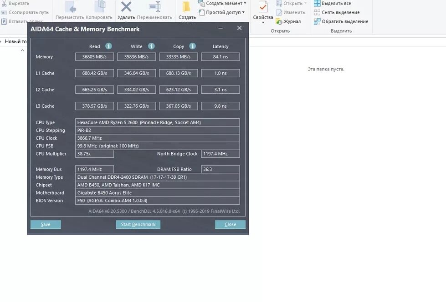The image size is (446, 302).
Task: Click CPU Multiplier field 38.75x
Action: tap(94, 154)
